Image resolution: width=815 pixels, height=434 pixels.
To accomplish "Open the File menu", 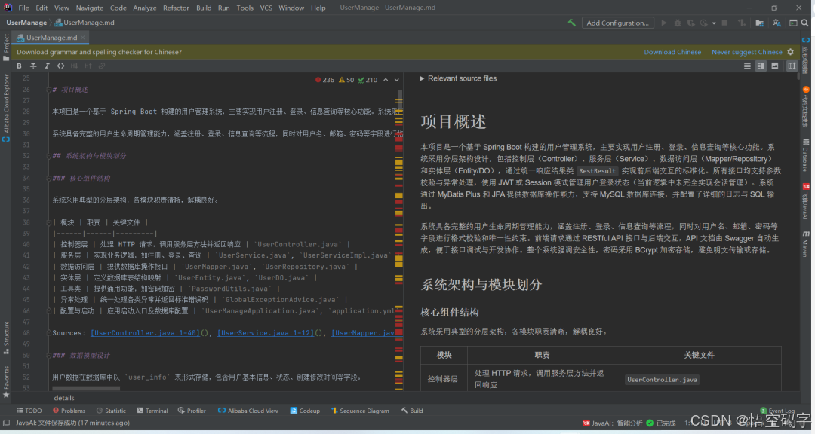I will [x=23, y=8].
